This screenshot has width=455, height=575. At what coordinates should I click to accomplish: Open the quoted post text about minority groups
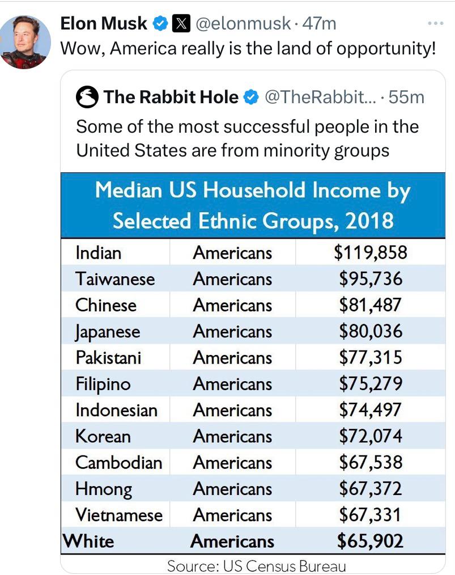click(x=247, y=138)
